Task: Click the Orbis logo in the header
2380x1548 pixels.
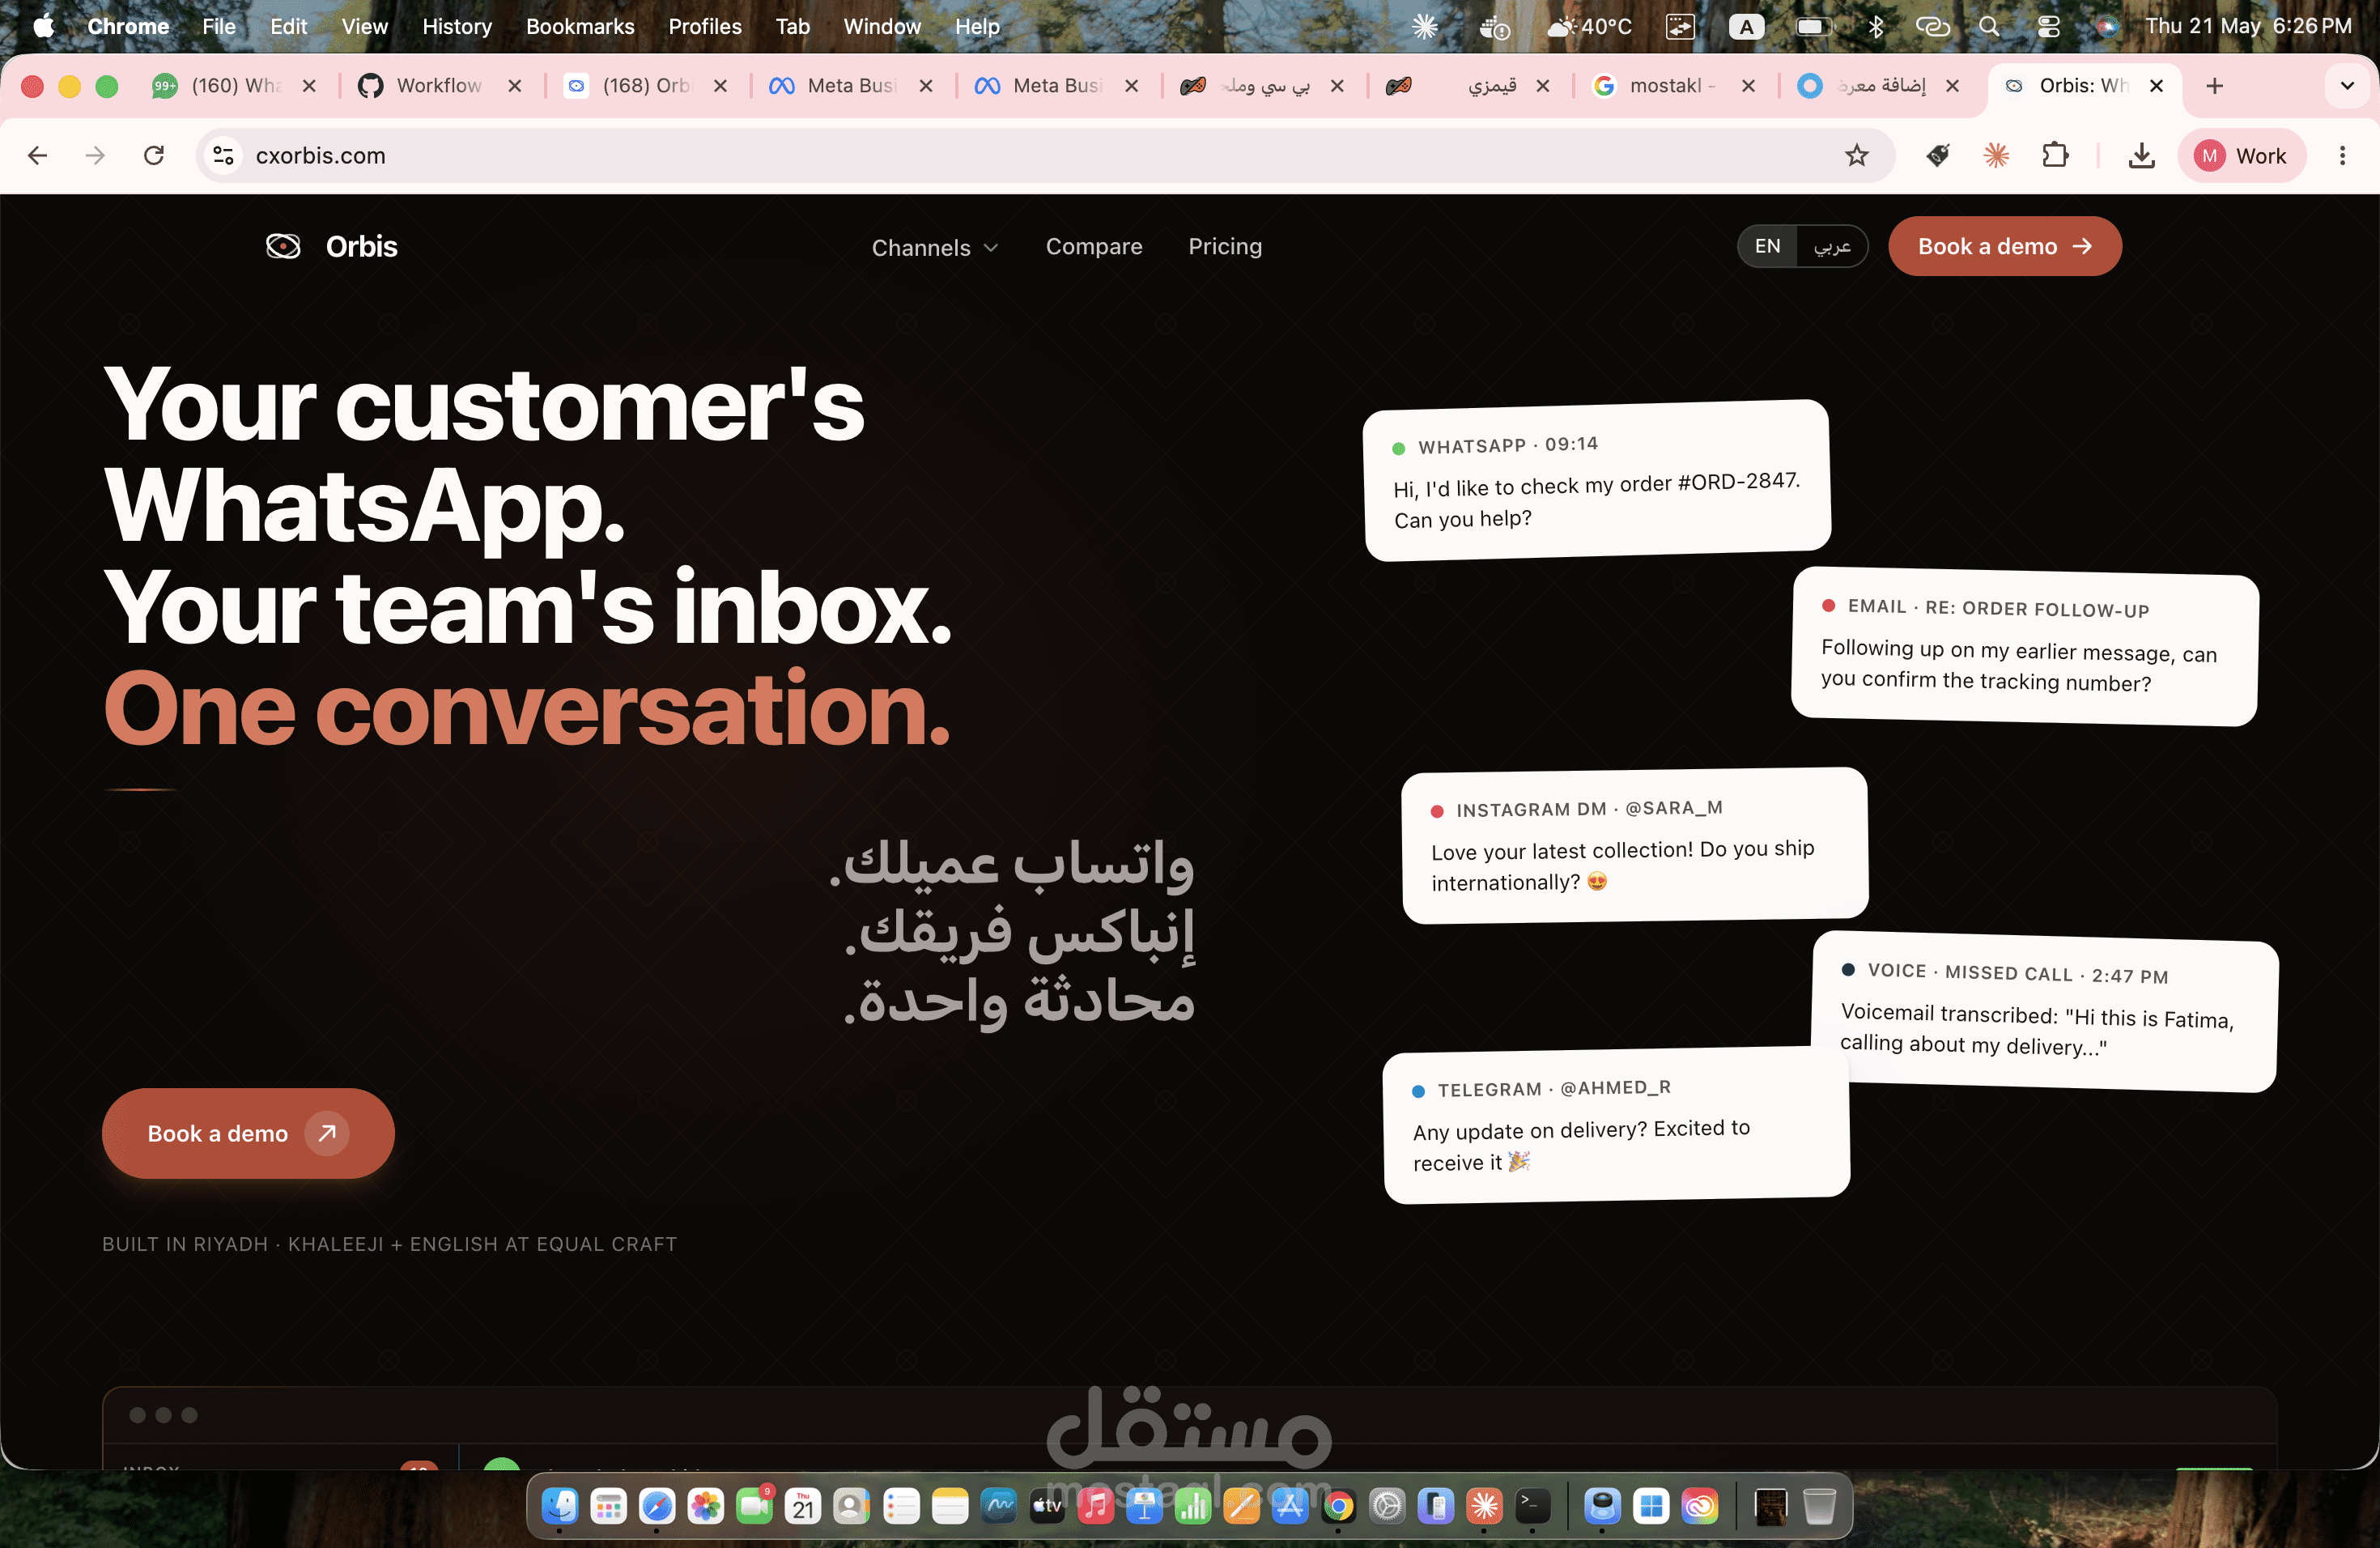Action: (x=331, y=246)
